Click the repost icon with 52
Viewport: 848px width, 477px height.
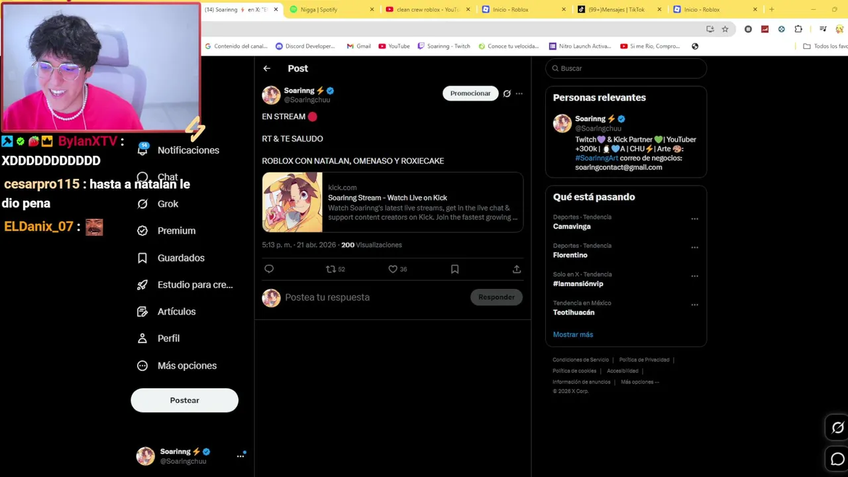[335, 269]
